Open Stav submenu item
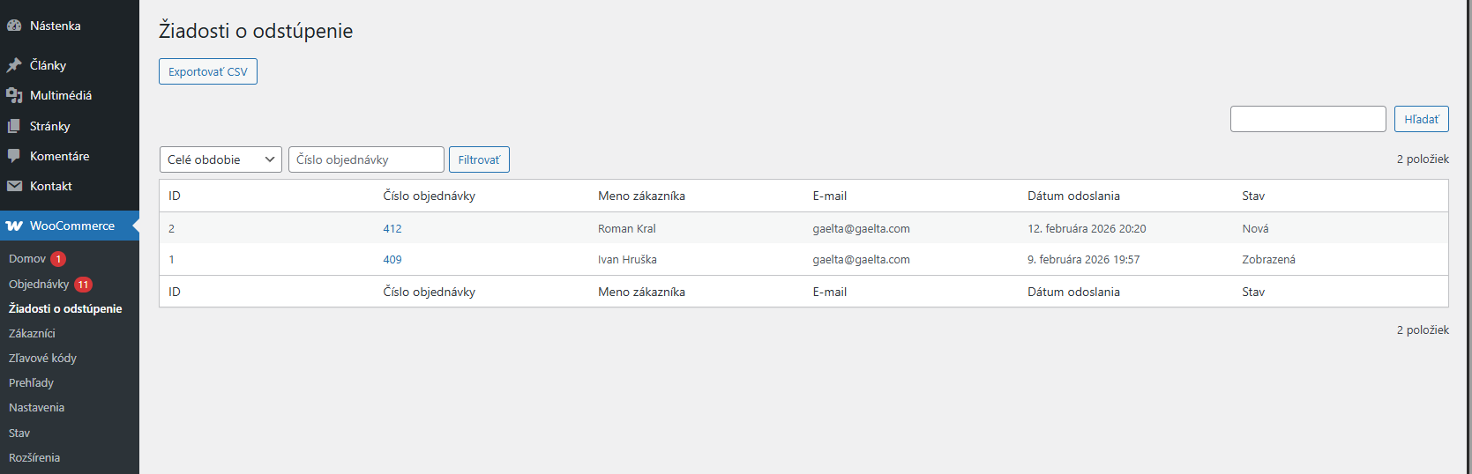Screen dimensions: 1472x474 [19, 433]
